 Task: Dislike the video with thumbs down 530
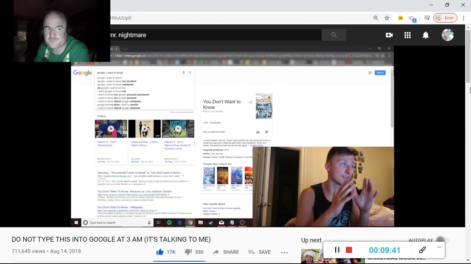(x=194, y=252)
